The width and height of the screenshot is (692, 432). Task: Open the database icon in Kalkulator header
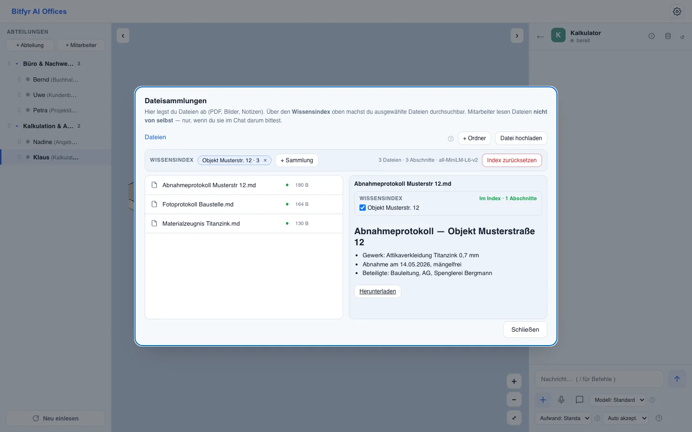668,36
